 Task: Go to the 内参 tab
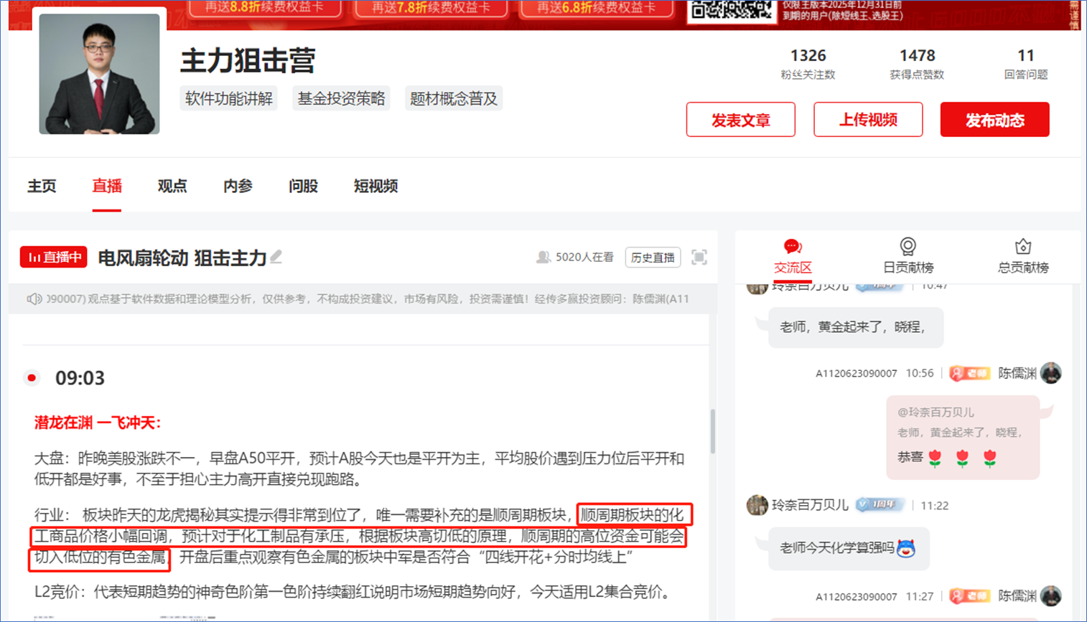pyautogui.click(x=238, y=187)
